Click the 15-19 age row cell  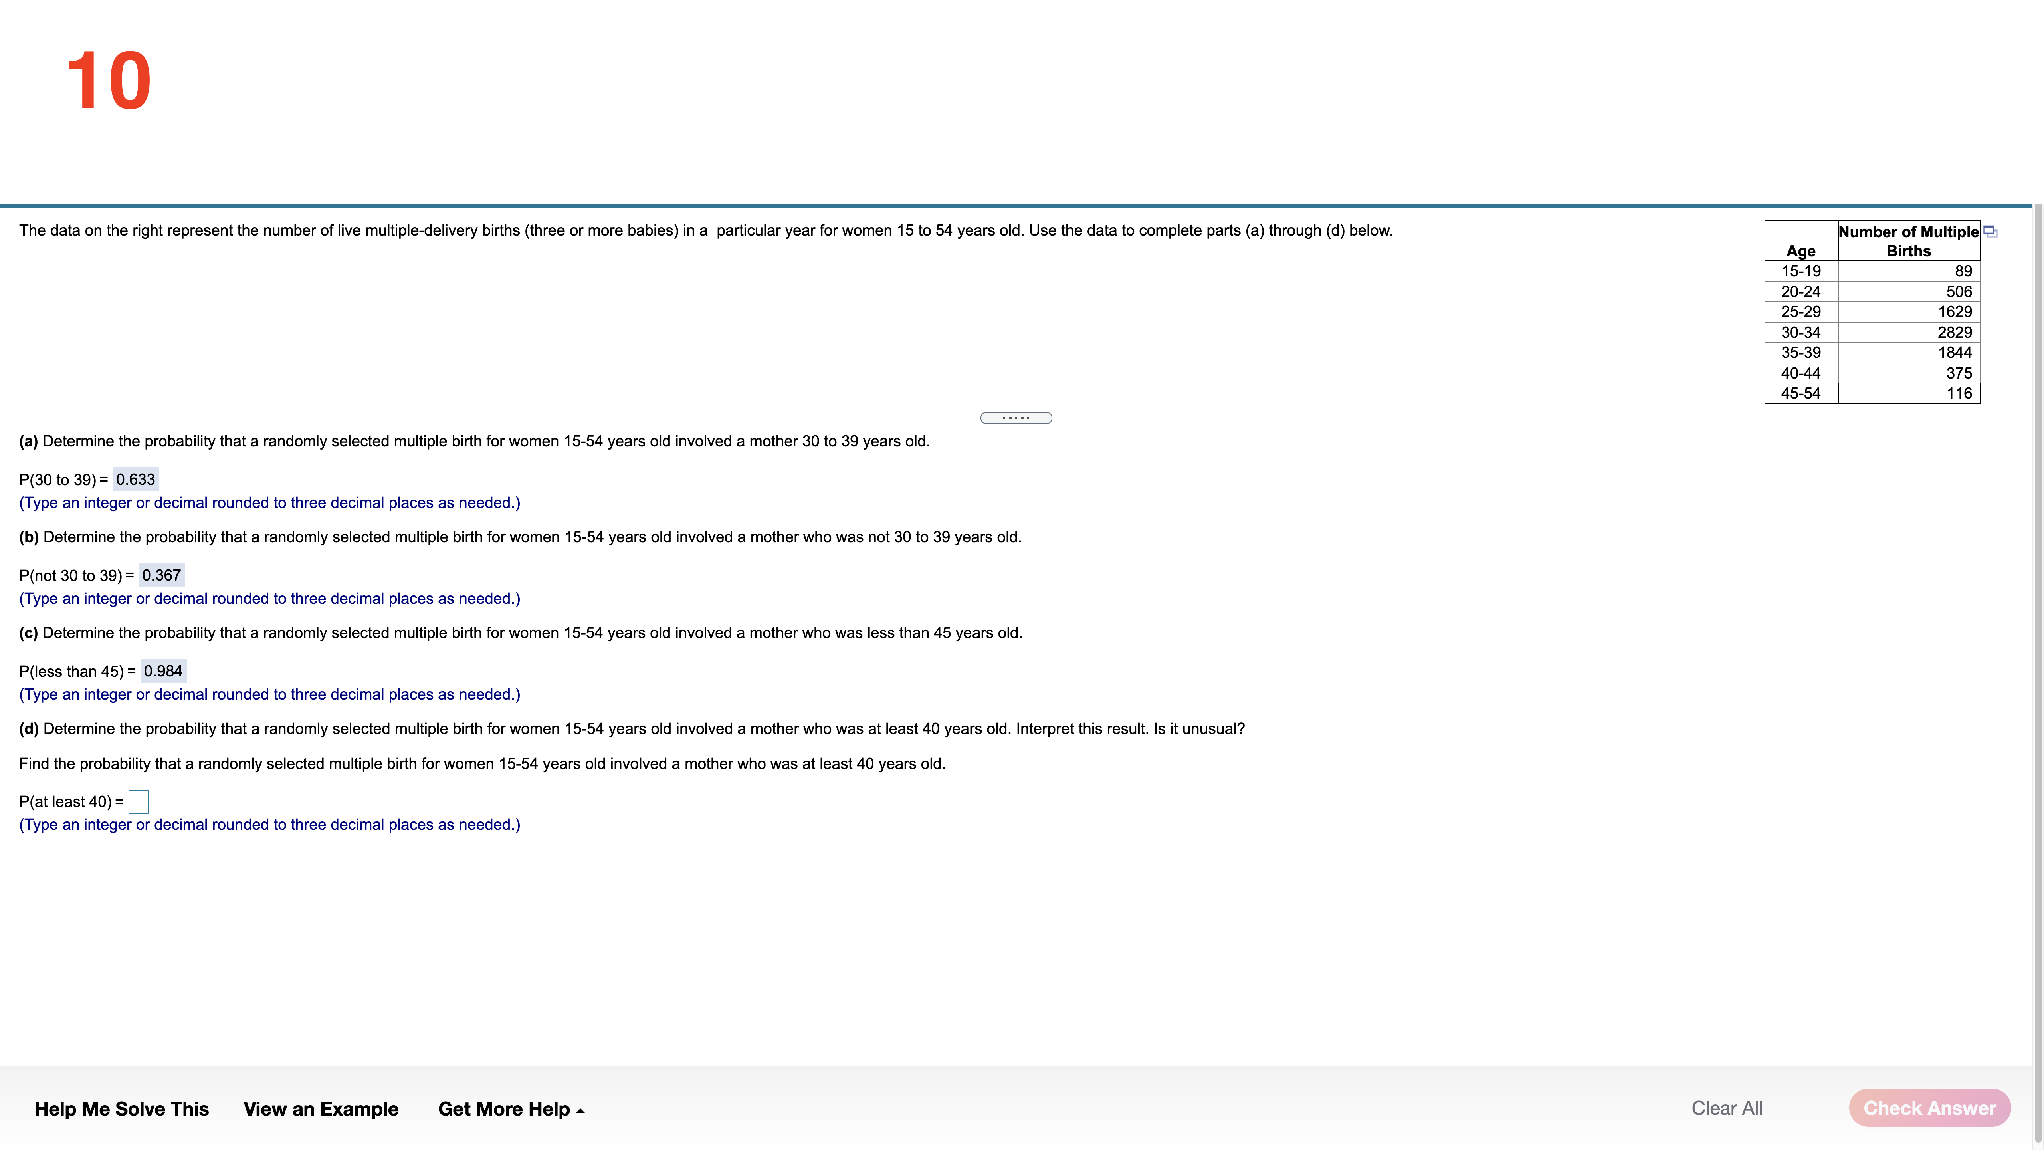click(x=1800, y=272)
